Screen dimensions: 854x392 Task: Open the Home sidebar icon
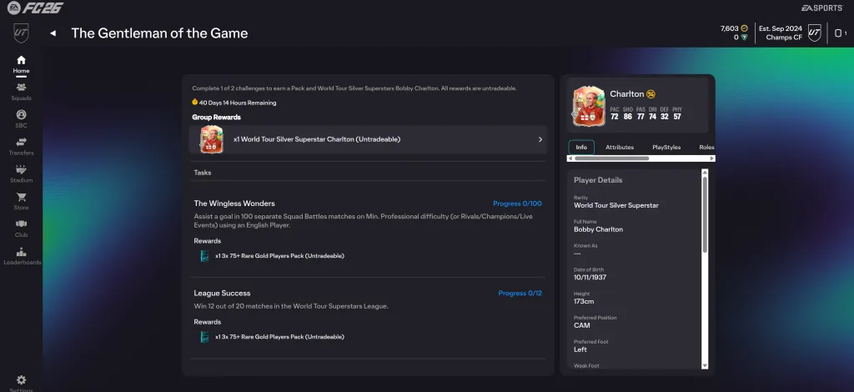coord(21,60)
